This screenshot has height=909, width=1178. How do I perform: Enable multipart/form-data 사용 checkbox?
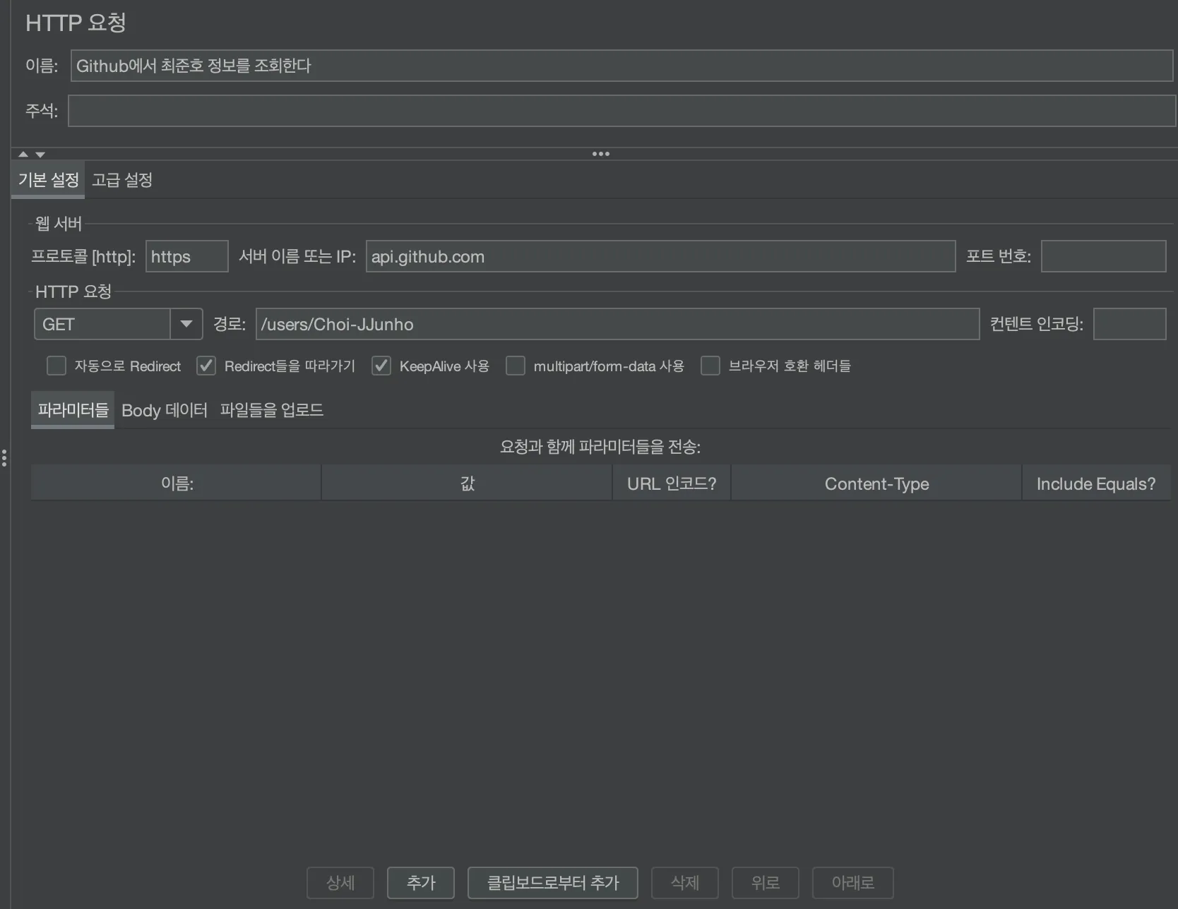pos(516,366)
